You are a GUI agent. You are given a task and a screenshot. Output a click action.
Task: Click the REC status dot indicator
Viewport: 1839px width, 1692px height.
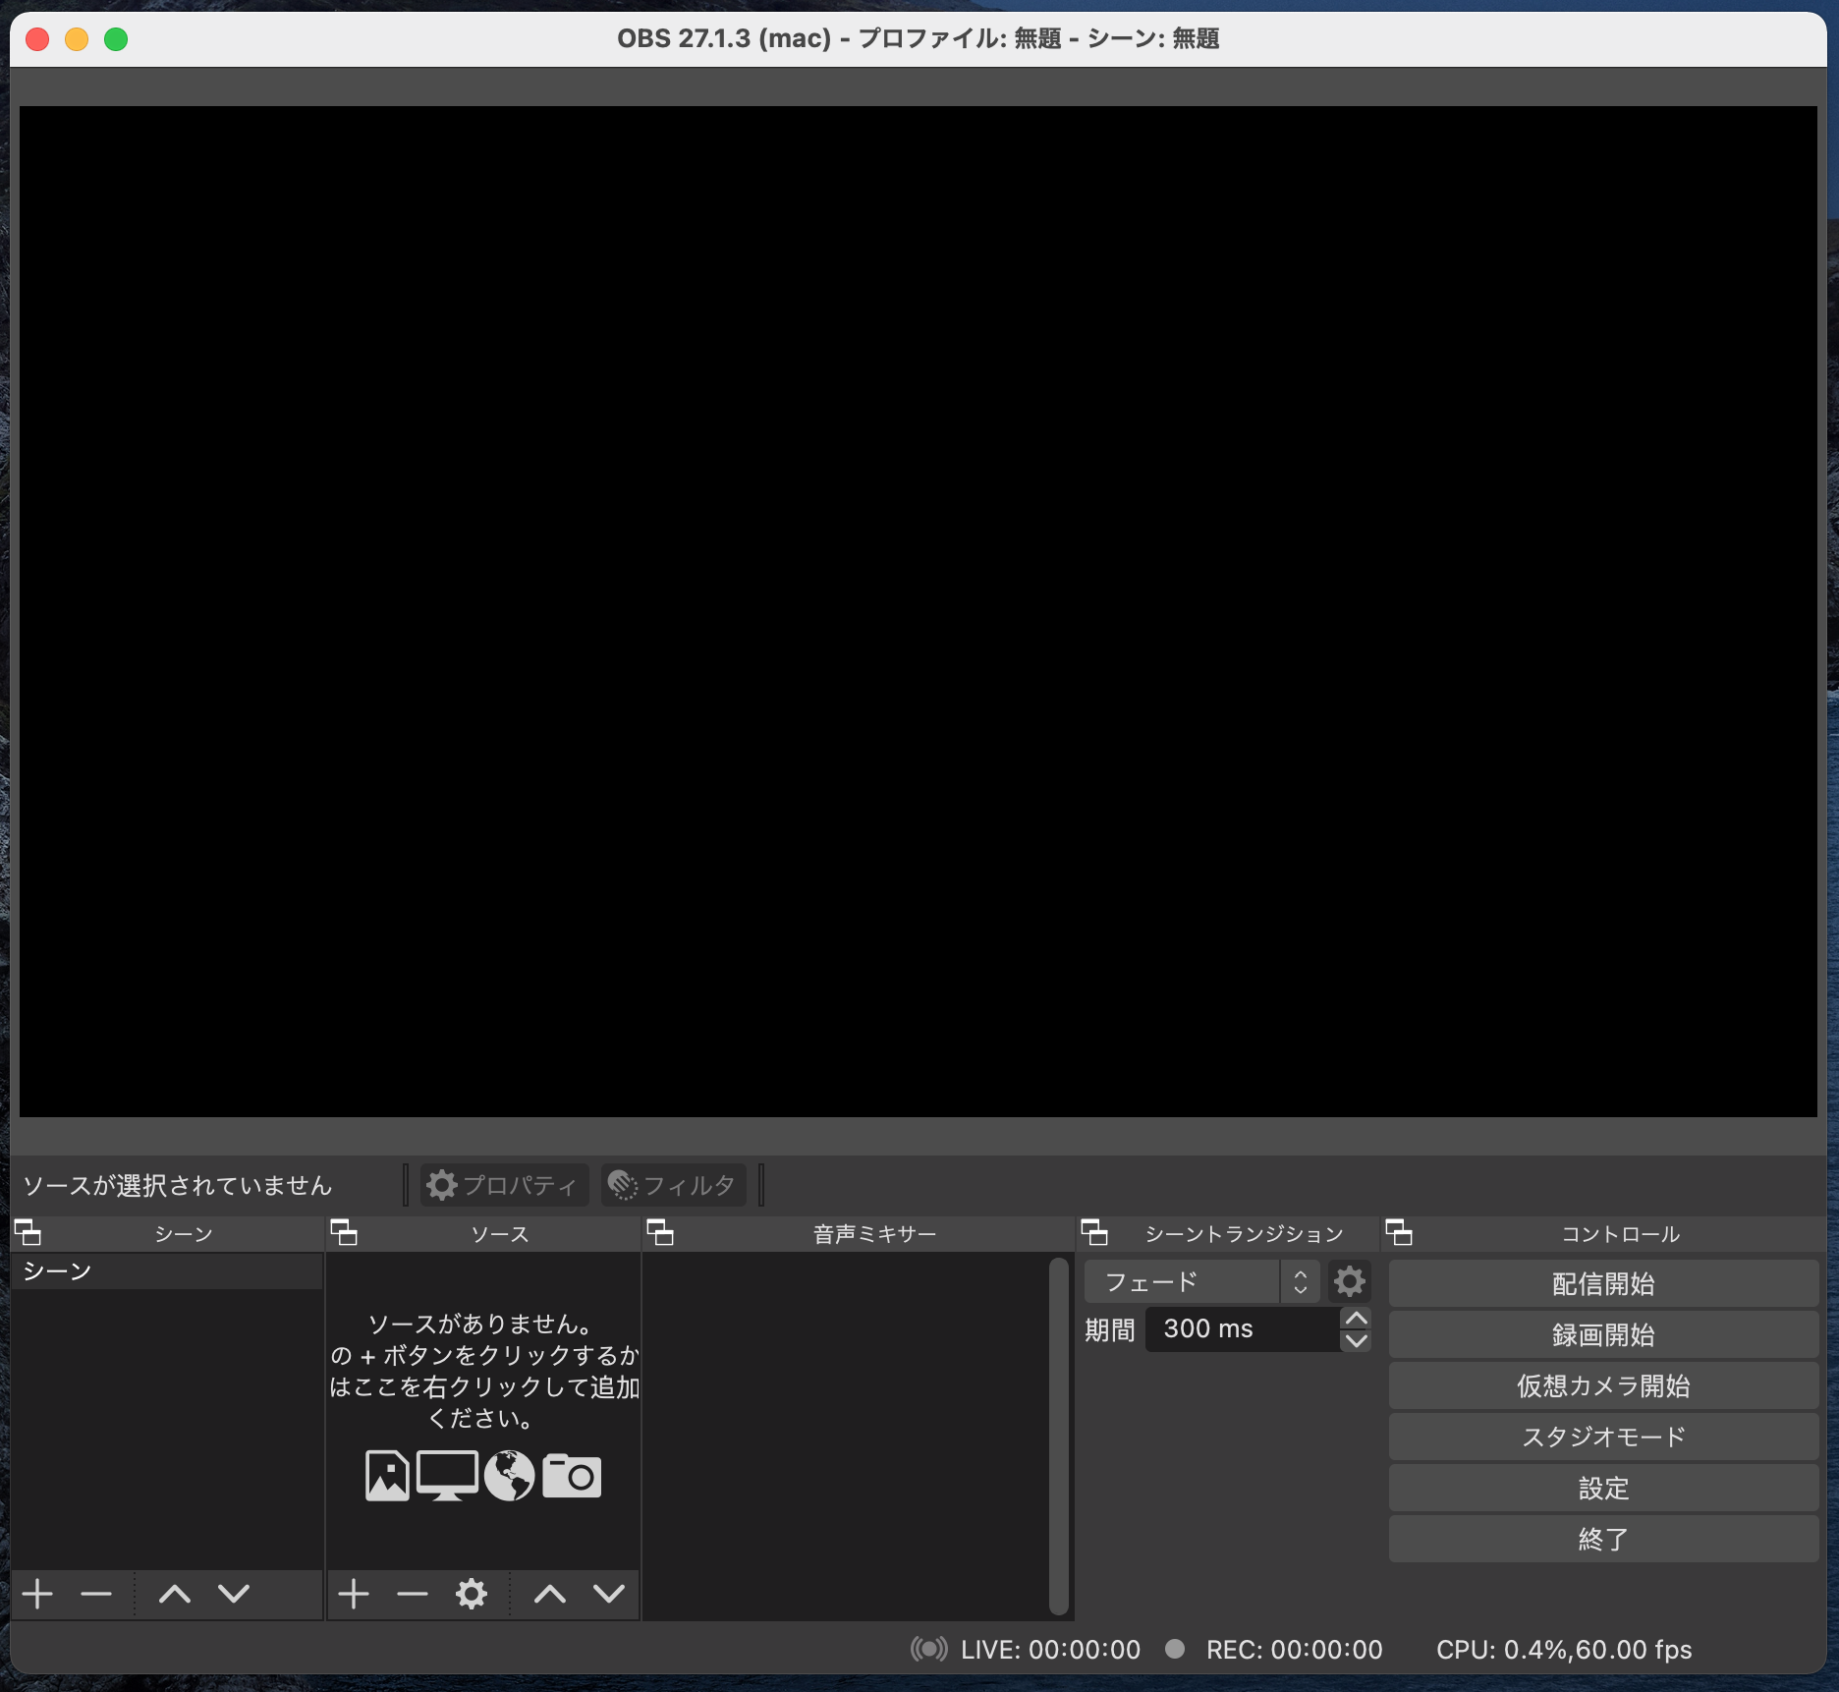coord(1175,1649)
